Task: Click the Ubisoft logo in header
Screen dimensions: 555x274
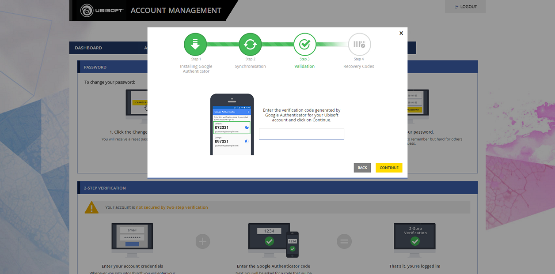Action: click(x=102, y=10)
